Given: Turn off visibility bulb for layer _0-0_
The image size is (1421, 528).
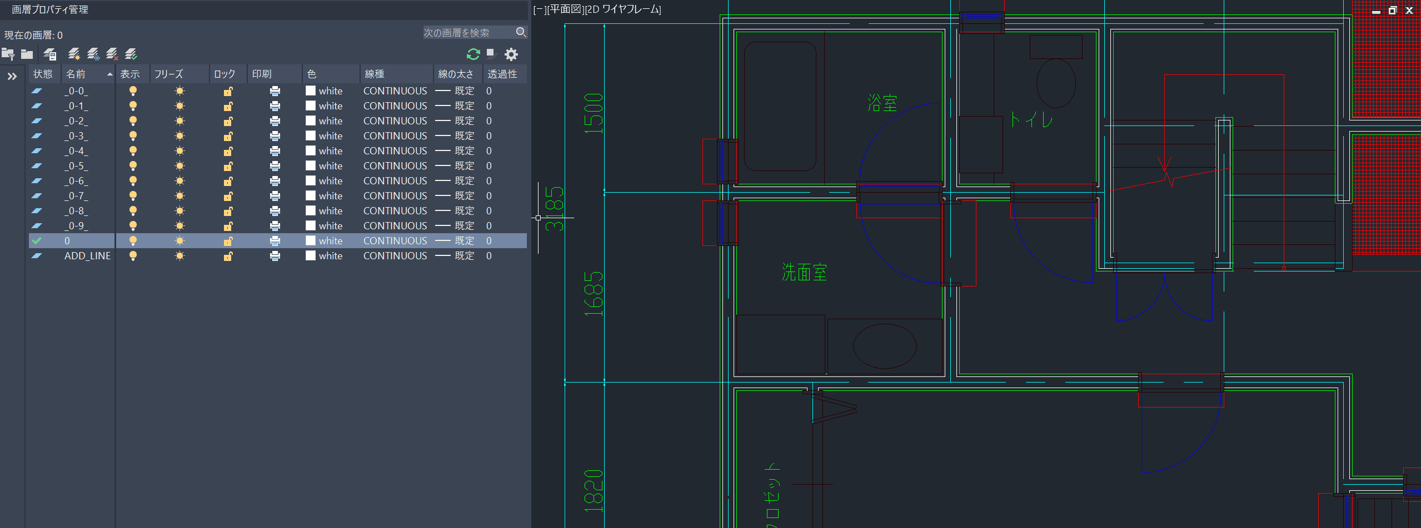Looking at the screenshot, I should click(x=133, y=90).
